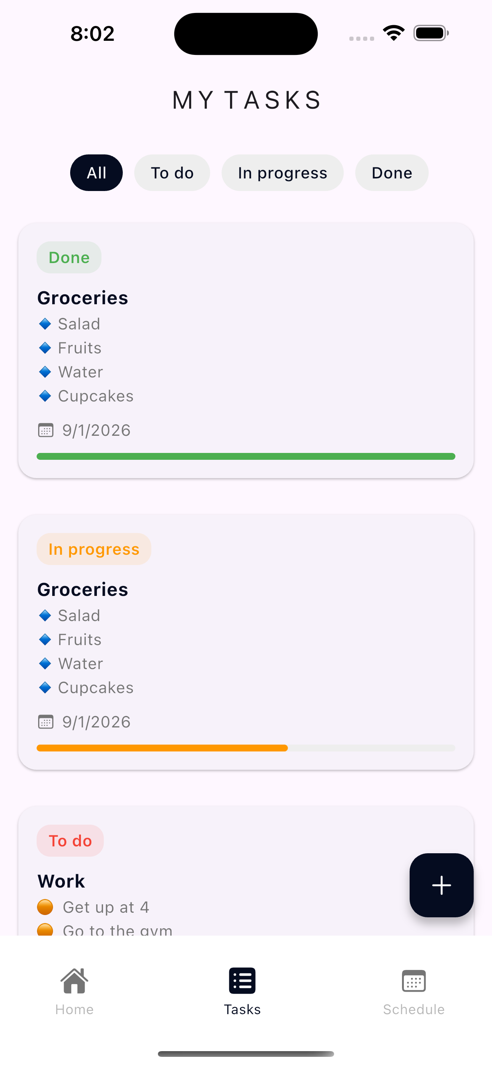The height and width of the screenshot is (1066, 492).
Task: Tap the Tasks list icon
Action: click(x=242, y=981)
